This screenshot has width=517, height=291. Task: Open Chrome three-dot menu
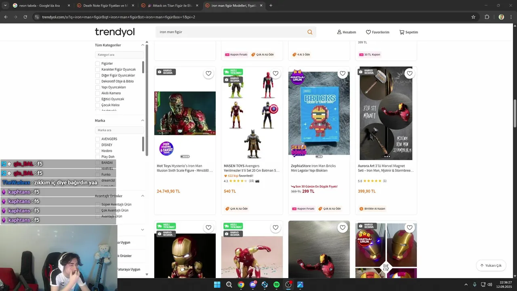click(x=511, y=17)
